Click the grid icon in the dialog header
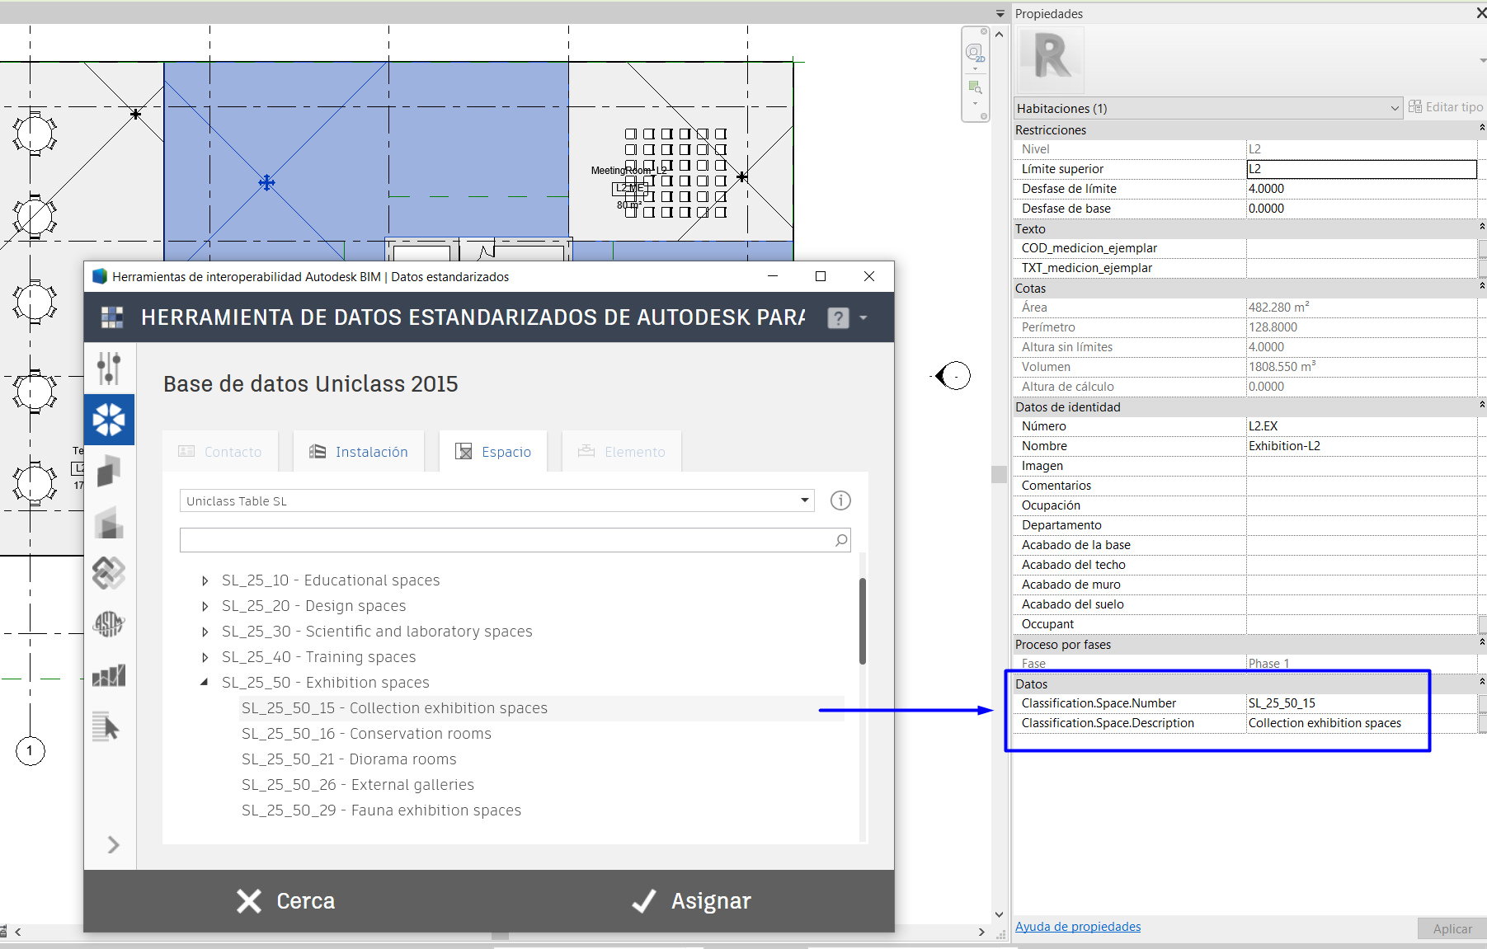Viewport: 1487px width, 949px height. 111,317
